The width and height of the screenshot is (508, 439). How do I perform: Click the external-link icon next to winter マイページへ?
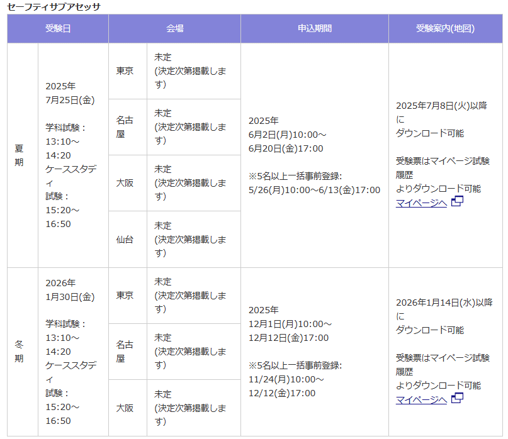tap(458, 399)
